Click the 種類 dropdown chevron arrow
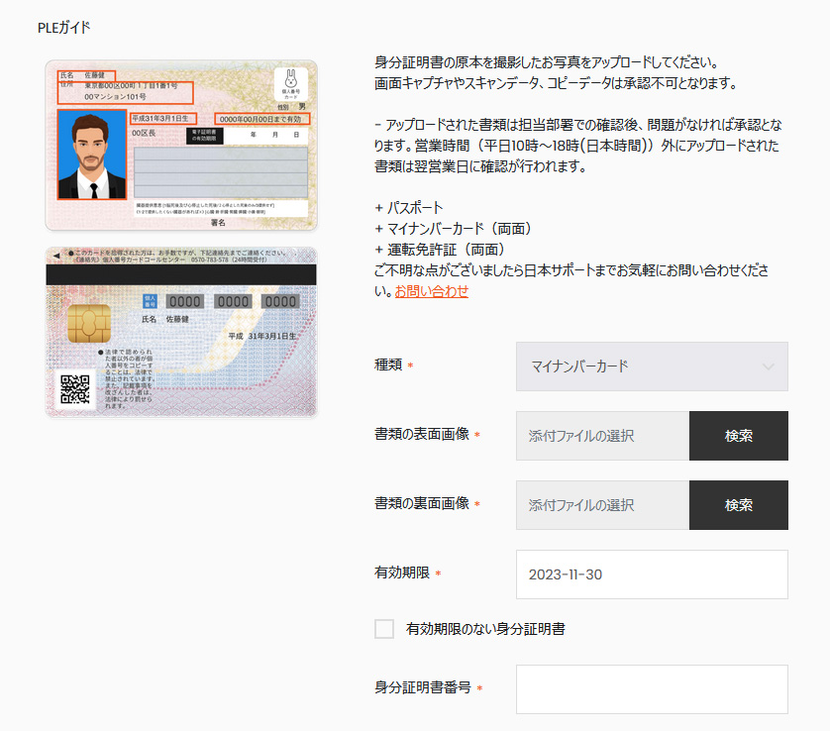 click(768, 366)
